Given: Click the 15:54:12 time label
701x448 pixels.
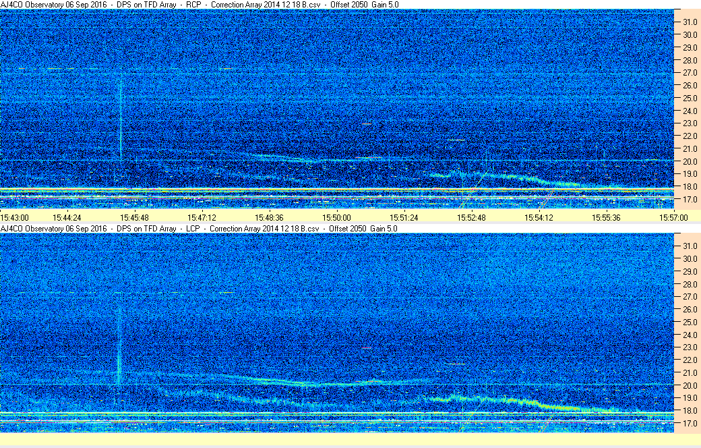Looking at the screenshot, I should coord(539,217).
